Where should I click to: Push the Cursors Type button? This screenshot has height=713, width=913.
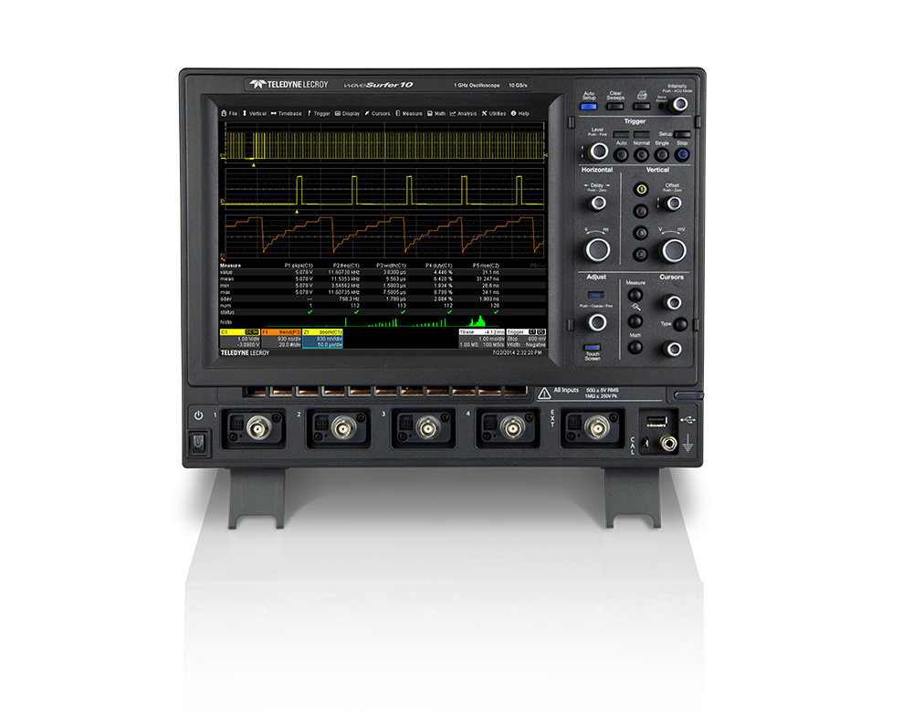(x=680, y=324)
